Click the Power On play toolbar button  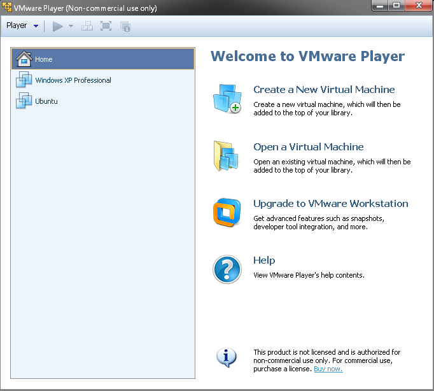[x=57, y=26]
